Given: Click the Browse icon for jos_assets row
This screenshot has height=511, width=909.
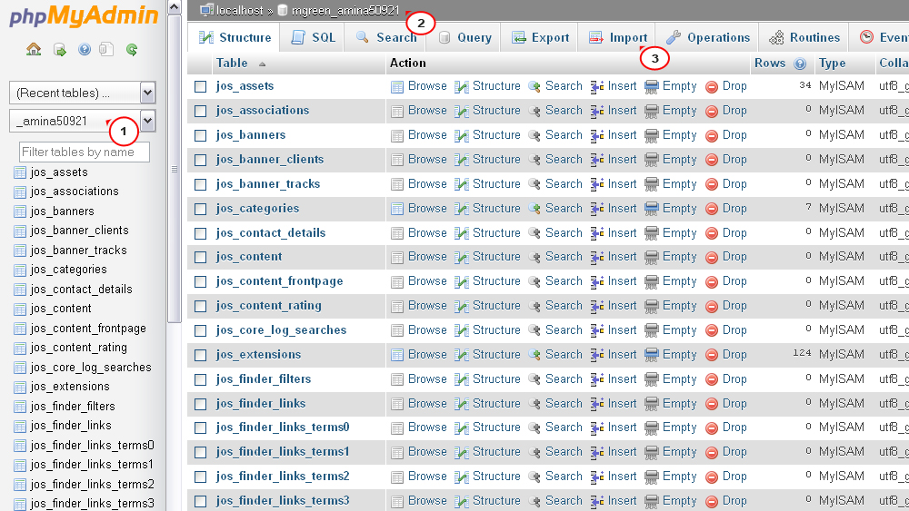Looking at the screenshot, I should tap(397, 87).
